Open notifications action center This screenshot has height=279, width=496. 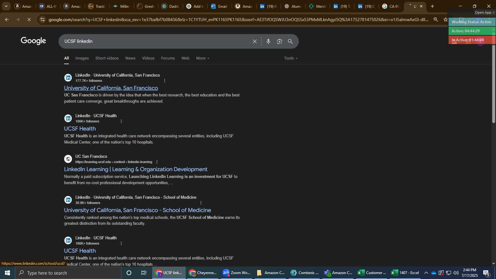click(x=487, y=273)
